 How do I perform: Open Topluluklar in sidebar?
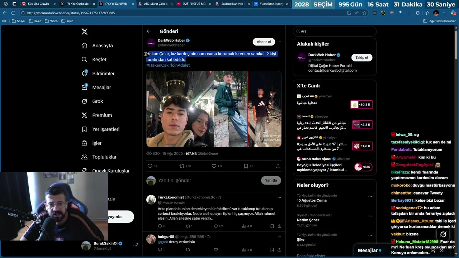(x=99, y=157)
